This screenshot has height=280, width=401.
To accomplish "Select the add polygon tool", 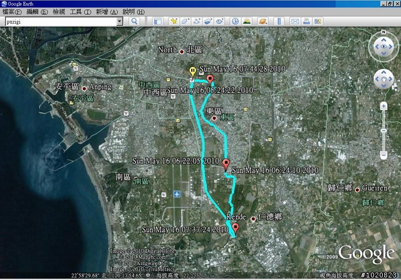I will [185, 21].
